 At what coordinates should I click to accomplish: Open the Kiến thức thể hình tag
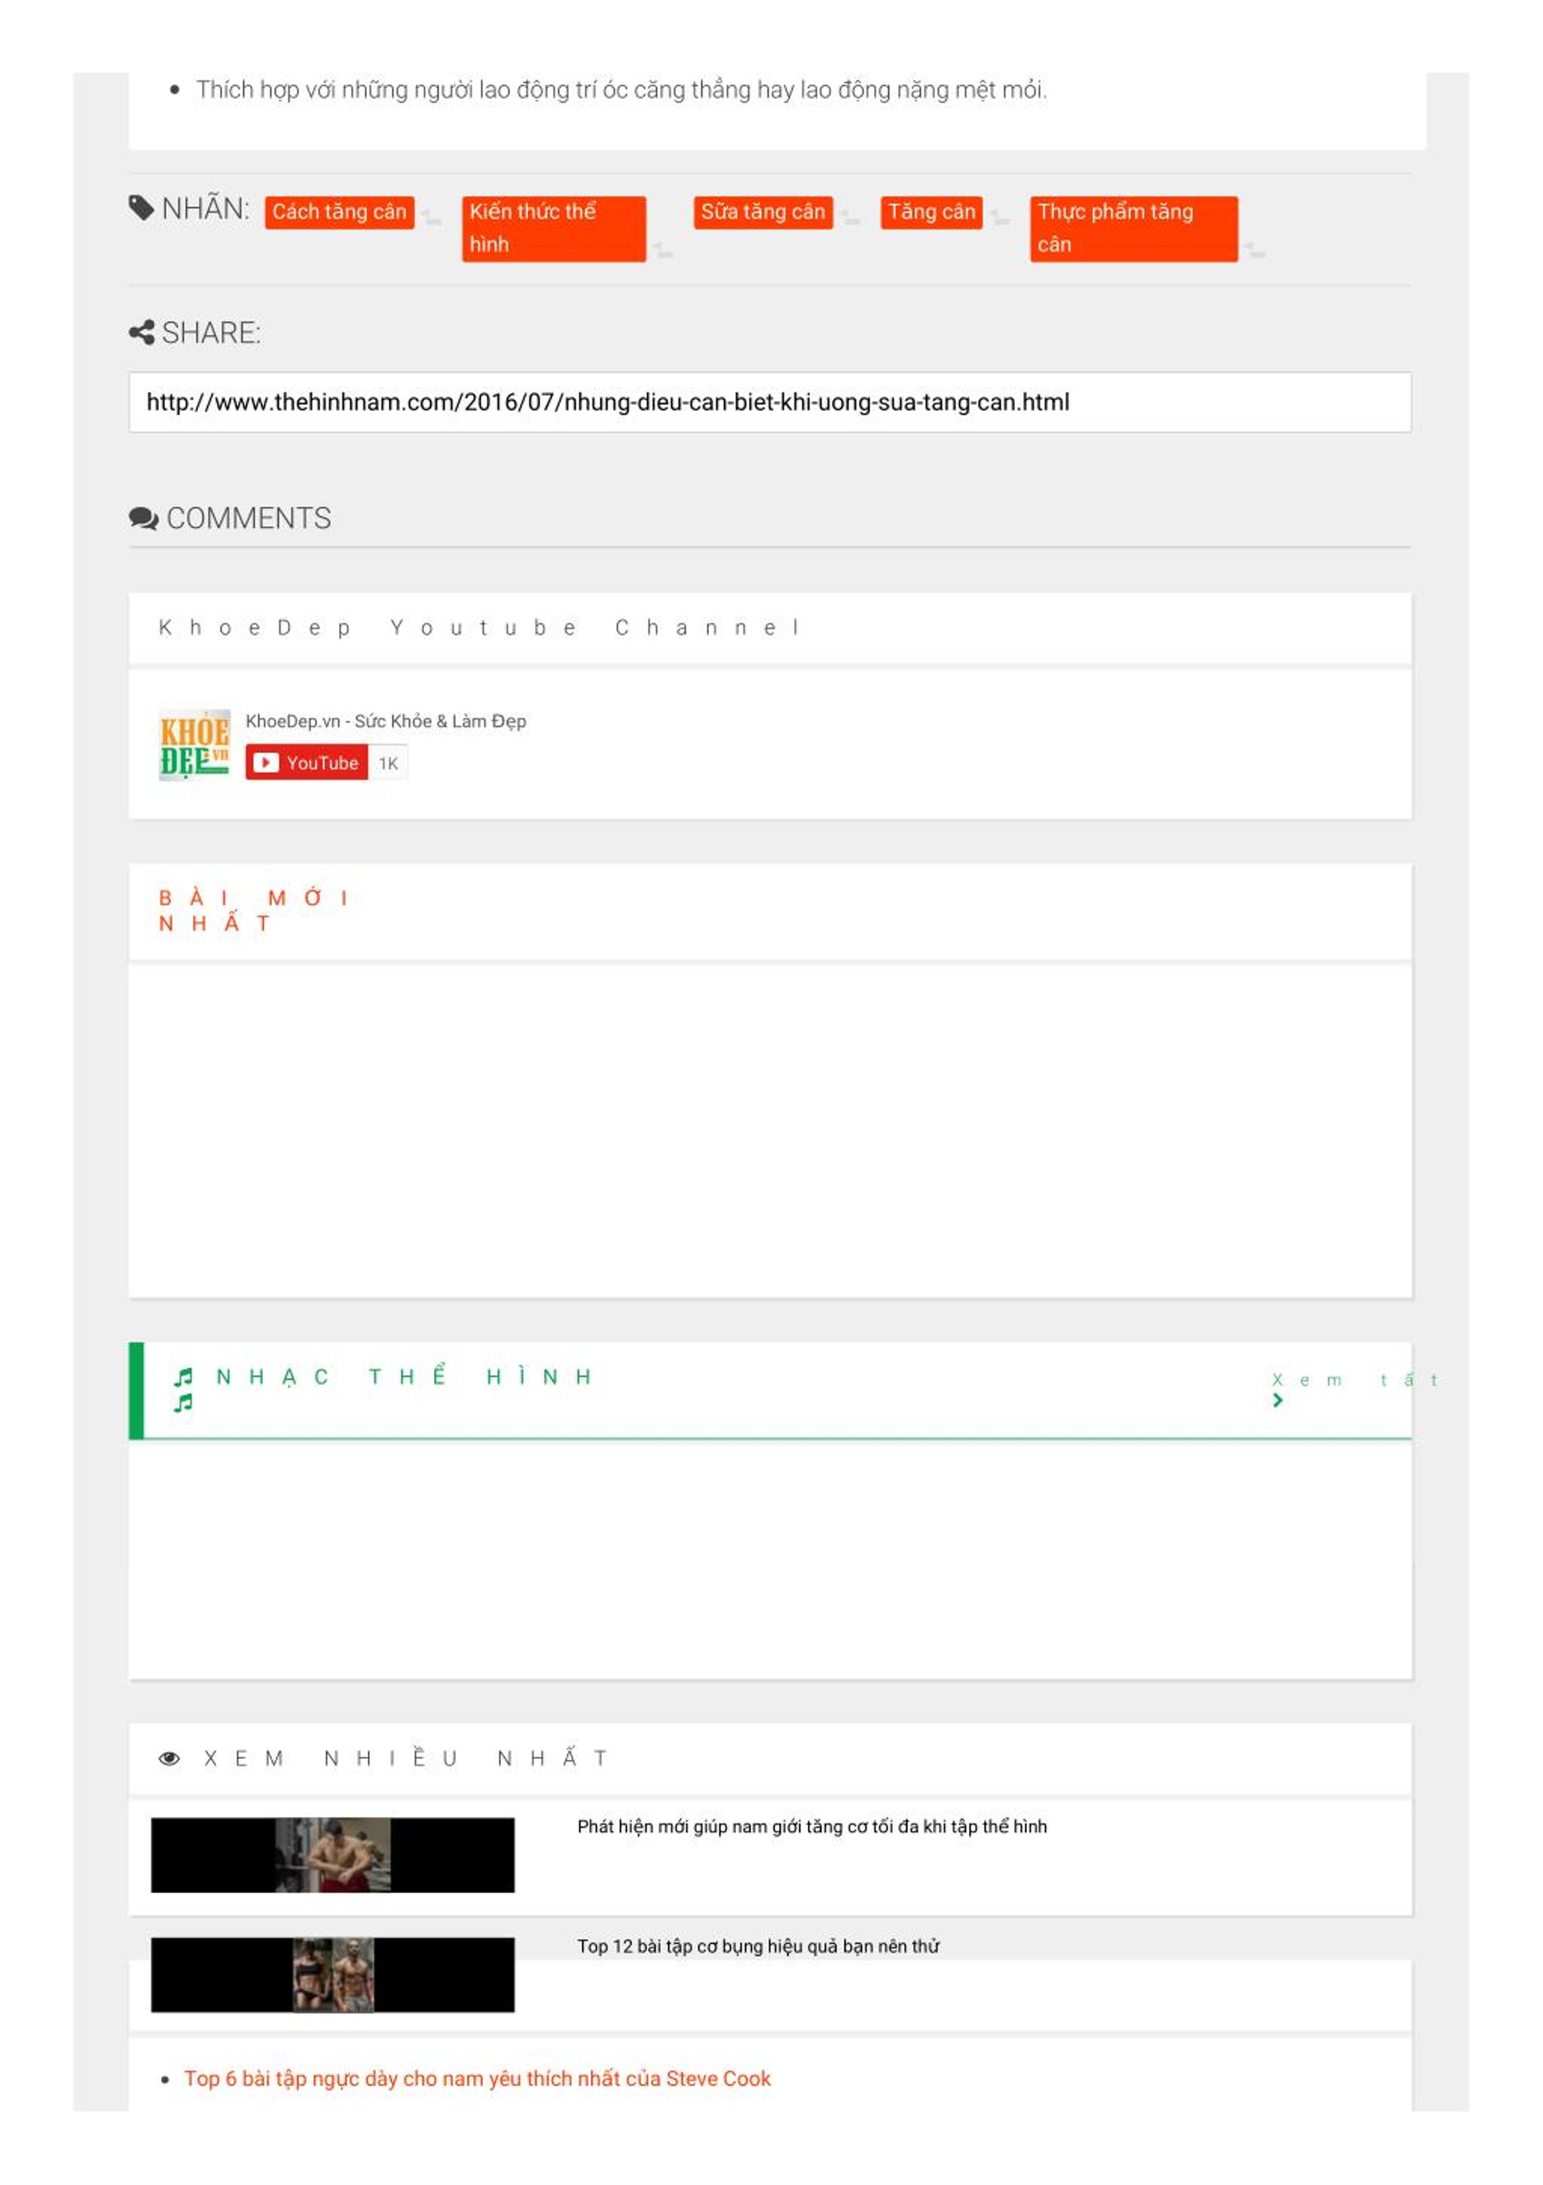[x=554, y=229]
